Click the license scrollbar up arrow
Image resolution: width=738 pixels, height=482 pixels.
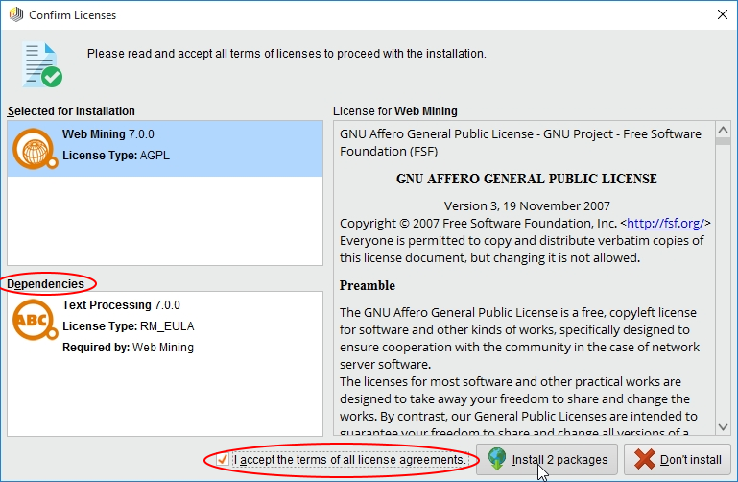(721, 129)
